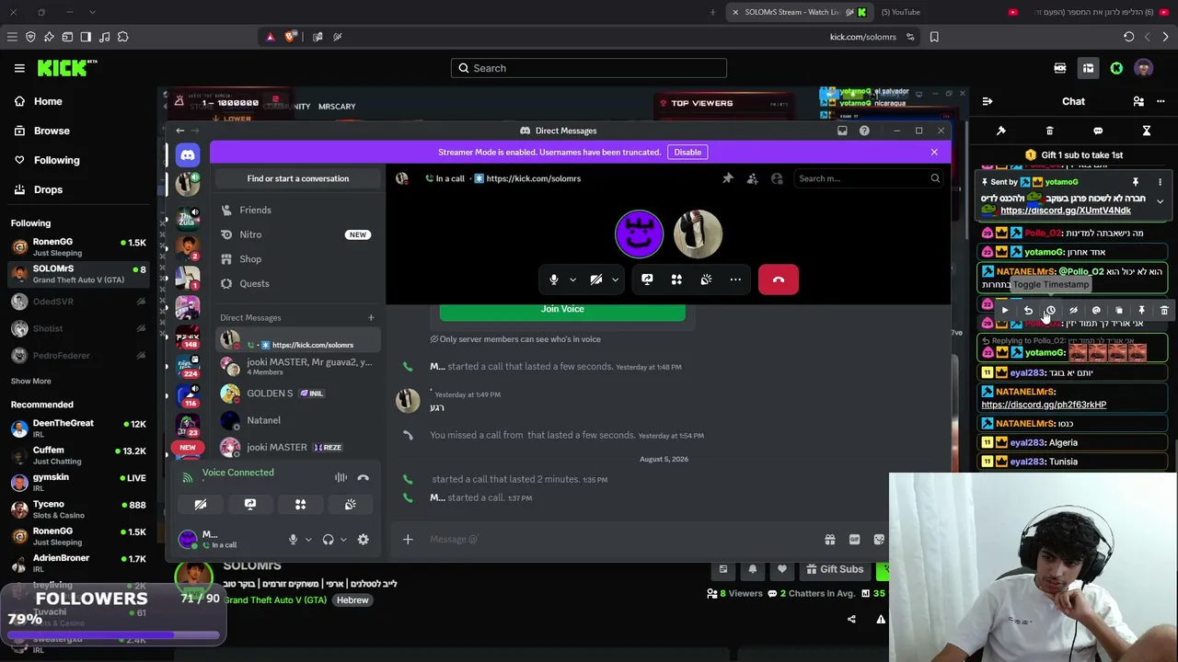Open pinned message options menu
Screen dimensions: 1178x662
[1160, 182]
